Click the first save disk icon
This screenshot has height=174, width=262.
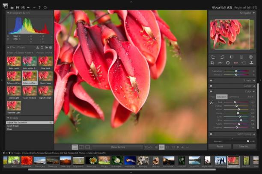click(18, 8)
